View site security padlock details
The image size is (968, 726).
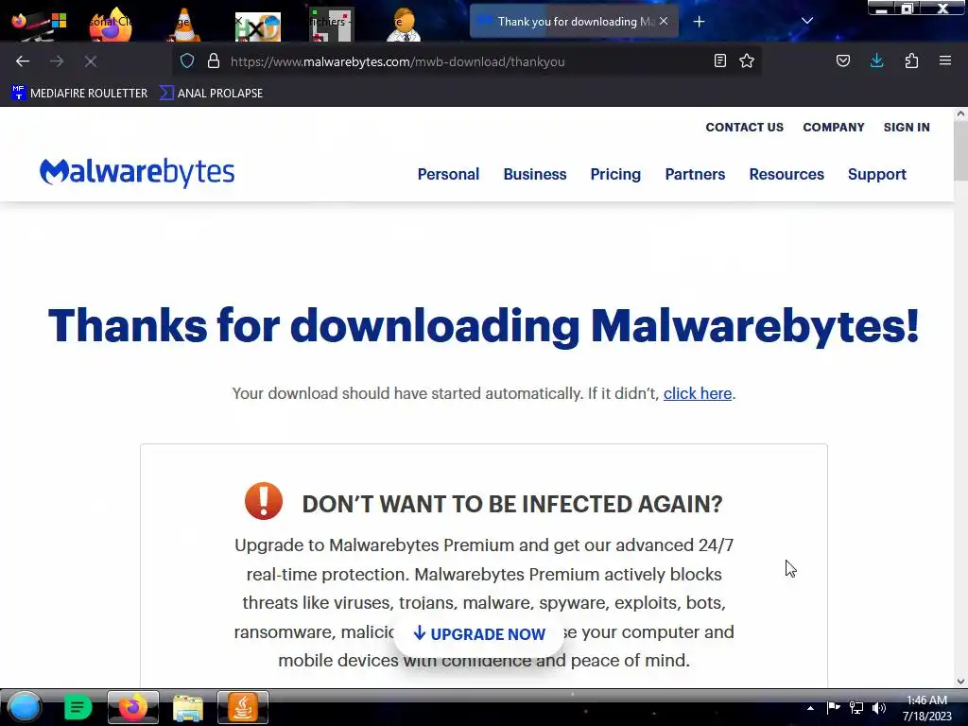pos(214,61)
